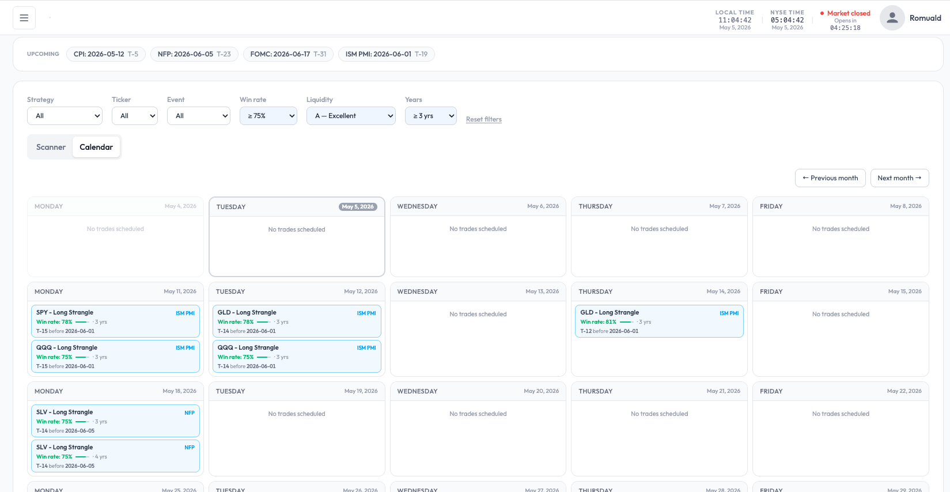The height and width of the screenshot is (492, 950).
Task: Open SPY Long Strangle trade on May 11
Action: [115, 321]
